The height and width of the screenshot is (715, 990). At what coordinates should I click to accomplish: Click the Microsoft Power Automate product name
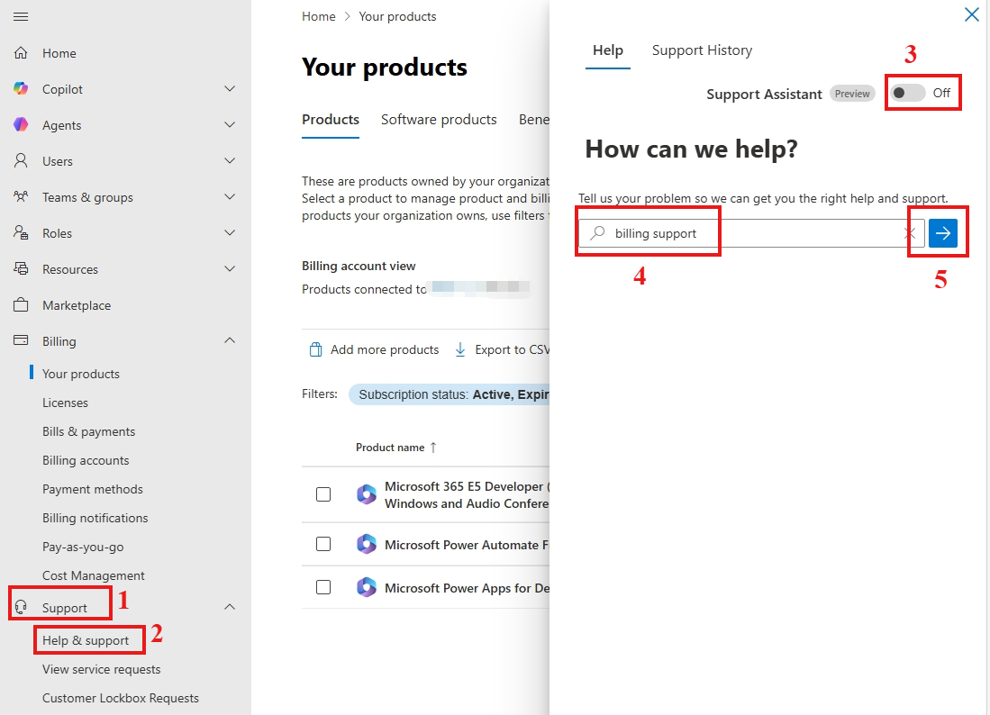(467, 545)
